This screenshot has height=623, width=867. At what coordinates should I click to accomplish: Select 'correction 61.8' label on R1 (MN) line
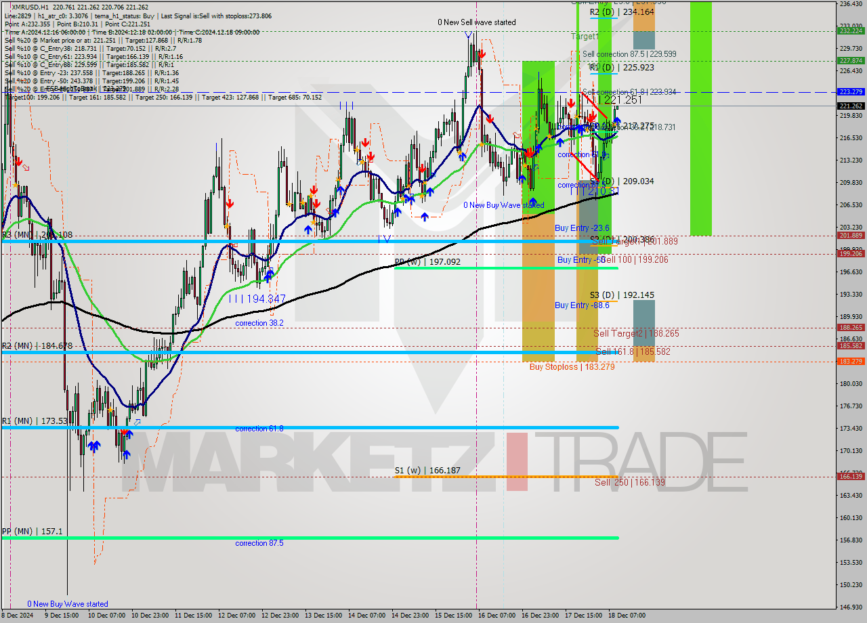point(259,429)
